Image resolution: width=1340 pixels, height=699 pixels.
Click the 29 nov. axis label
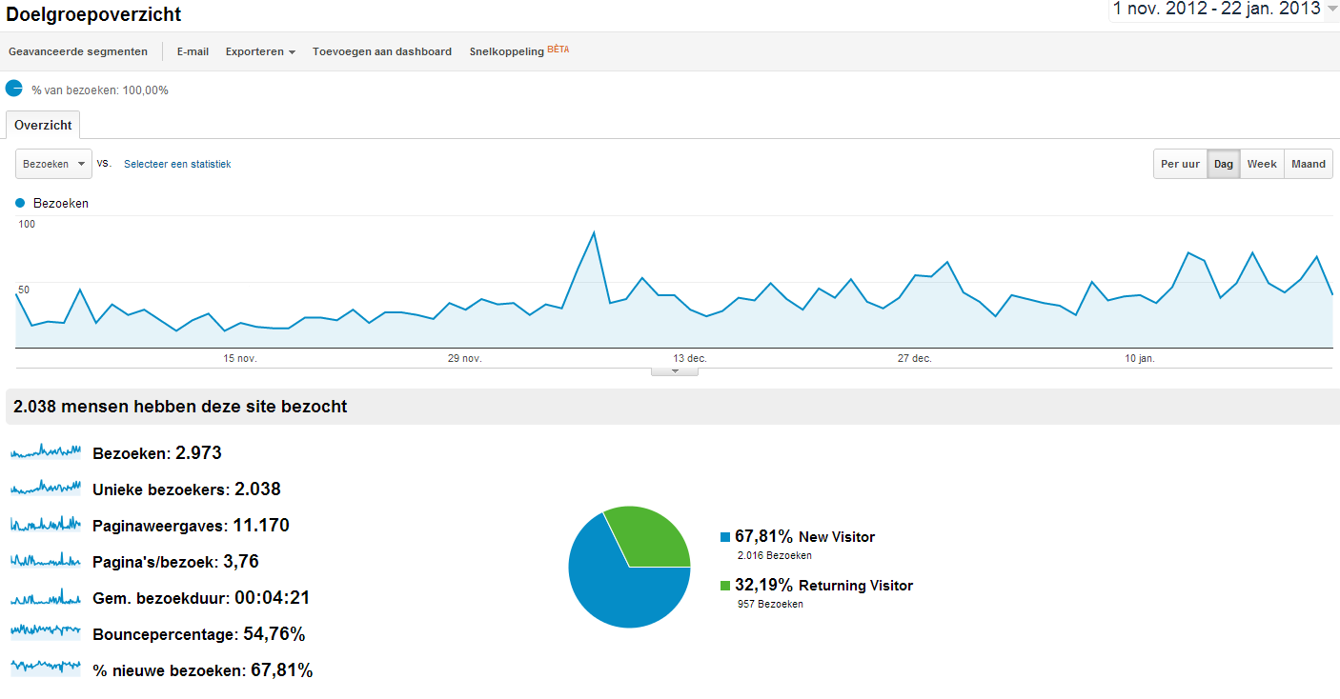465,359
